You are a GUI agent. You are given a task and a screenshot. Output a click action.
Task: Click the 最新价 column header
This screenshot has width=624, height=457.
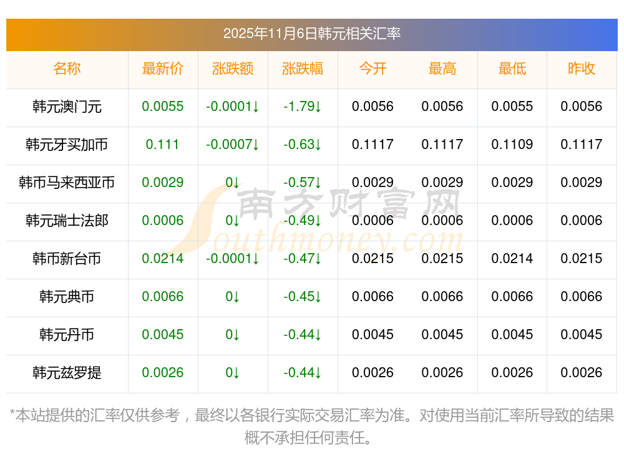click(x=163, y=69)
